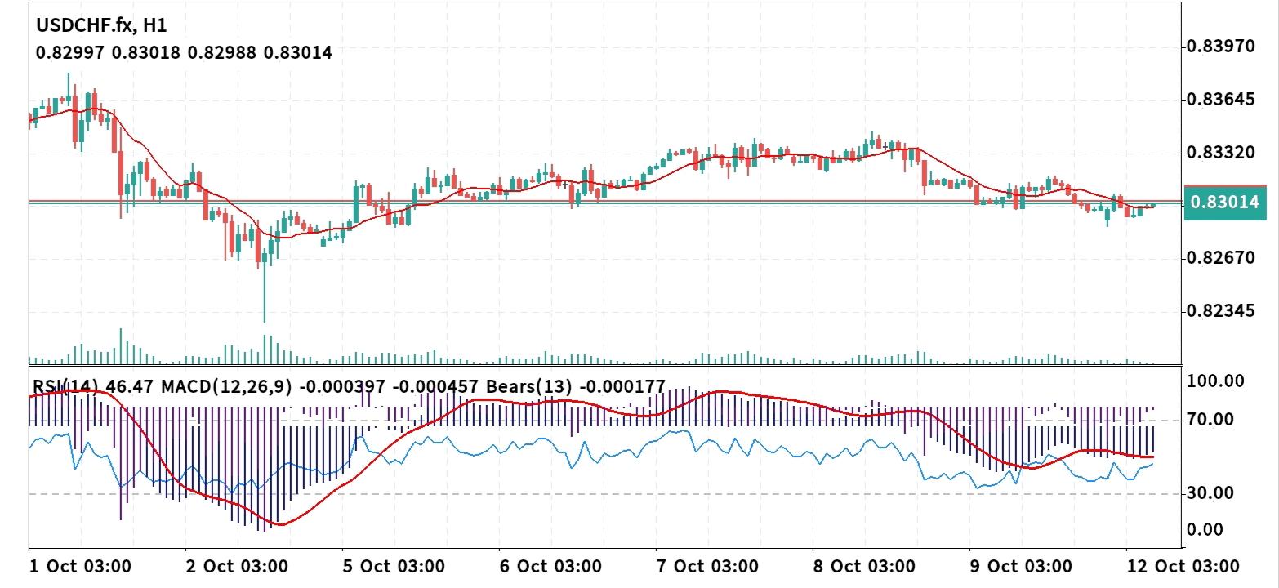Click the 30.00 indicator level label
Viewport: 1279px width, 588px height.
tap(1212, 493)
